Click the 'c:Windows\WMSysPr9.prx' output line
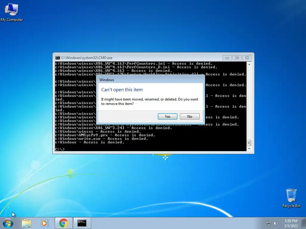Viewport: 306px width, 229px height. pos(105,135)
